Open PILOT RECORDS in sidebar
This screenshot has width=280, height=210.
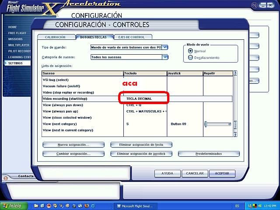[19, 51]
